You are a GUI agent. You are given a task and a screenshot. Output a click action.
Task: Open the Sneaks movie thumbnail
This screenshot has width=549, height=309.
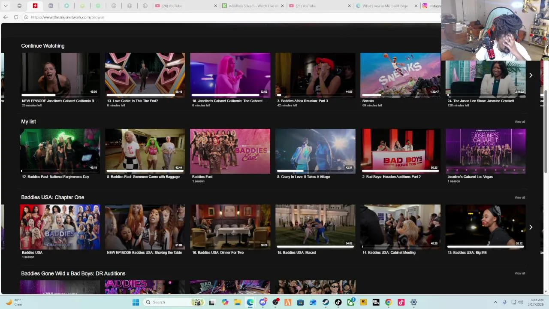point(400,75)
